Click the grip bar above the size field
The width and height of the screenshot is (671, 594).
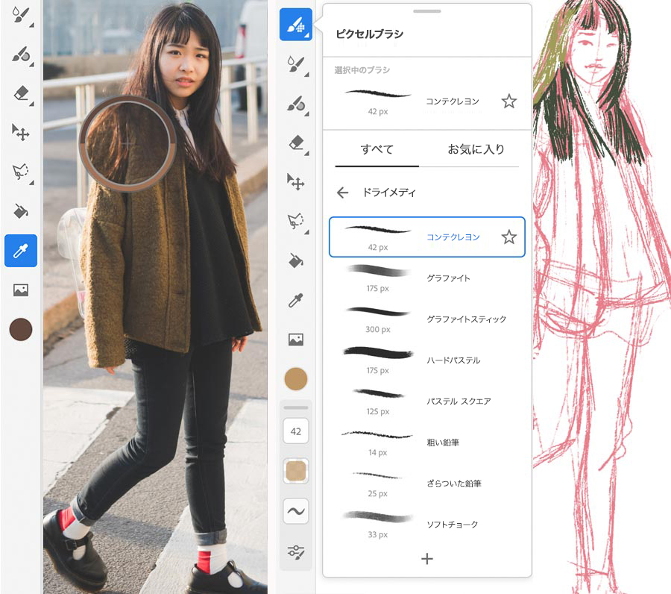pyautogui.click(x=296, y=407)
